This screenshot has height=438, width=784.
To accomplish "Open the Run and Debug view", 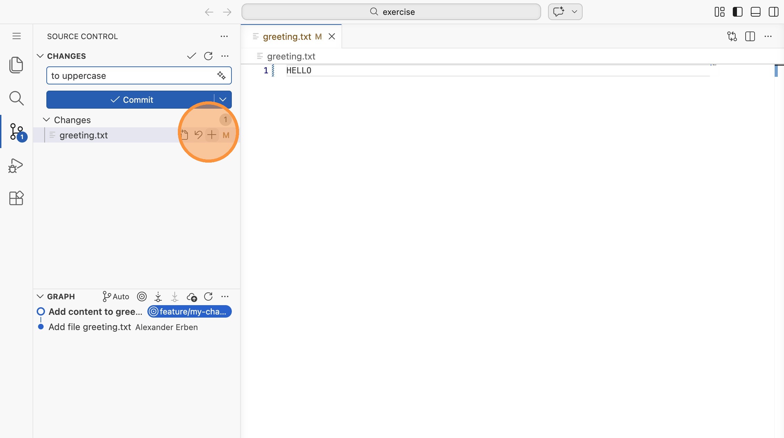I will pyautogui.click(x=16, y=166).
